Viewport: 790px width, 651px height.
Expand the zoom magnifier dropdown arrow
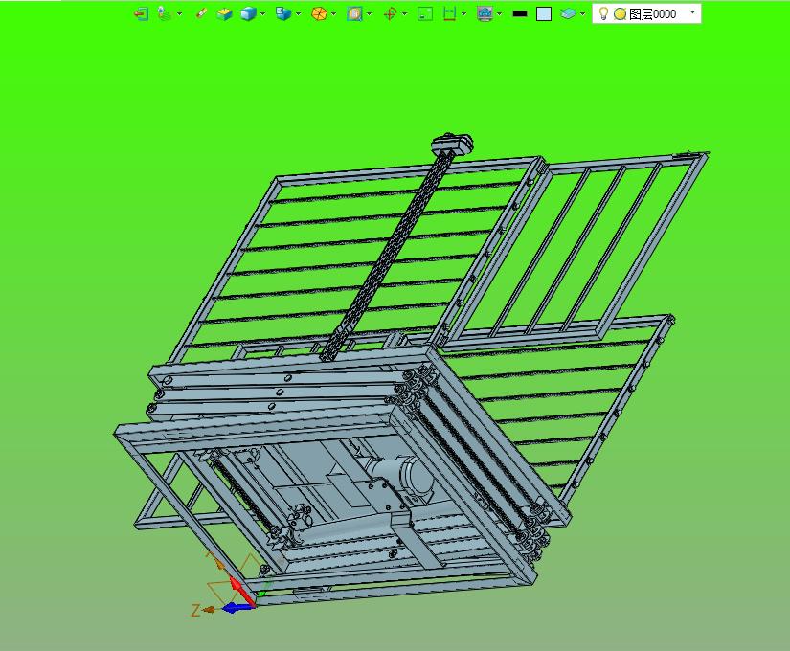click(x=370, y=14)
